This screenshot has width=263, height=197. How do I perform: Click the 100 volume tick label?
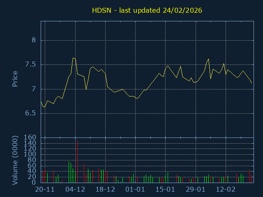[x=30, y=154]
